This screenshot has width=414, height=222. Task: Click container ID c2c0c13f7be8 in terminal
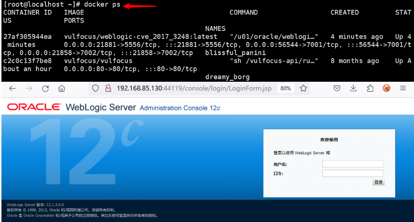(28, 61)
